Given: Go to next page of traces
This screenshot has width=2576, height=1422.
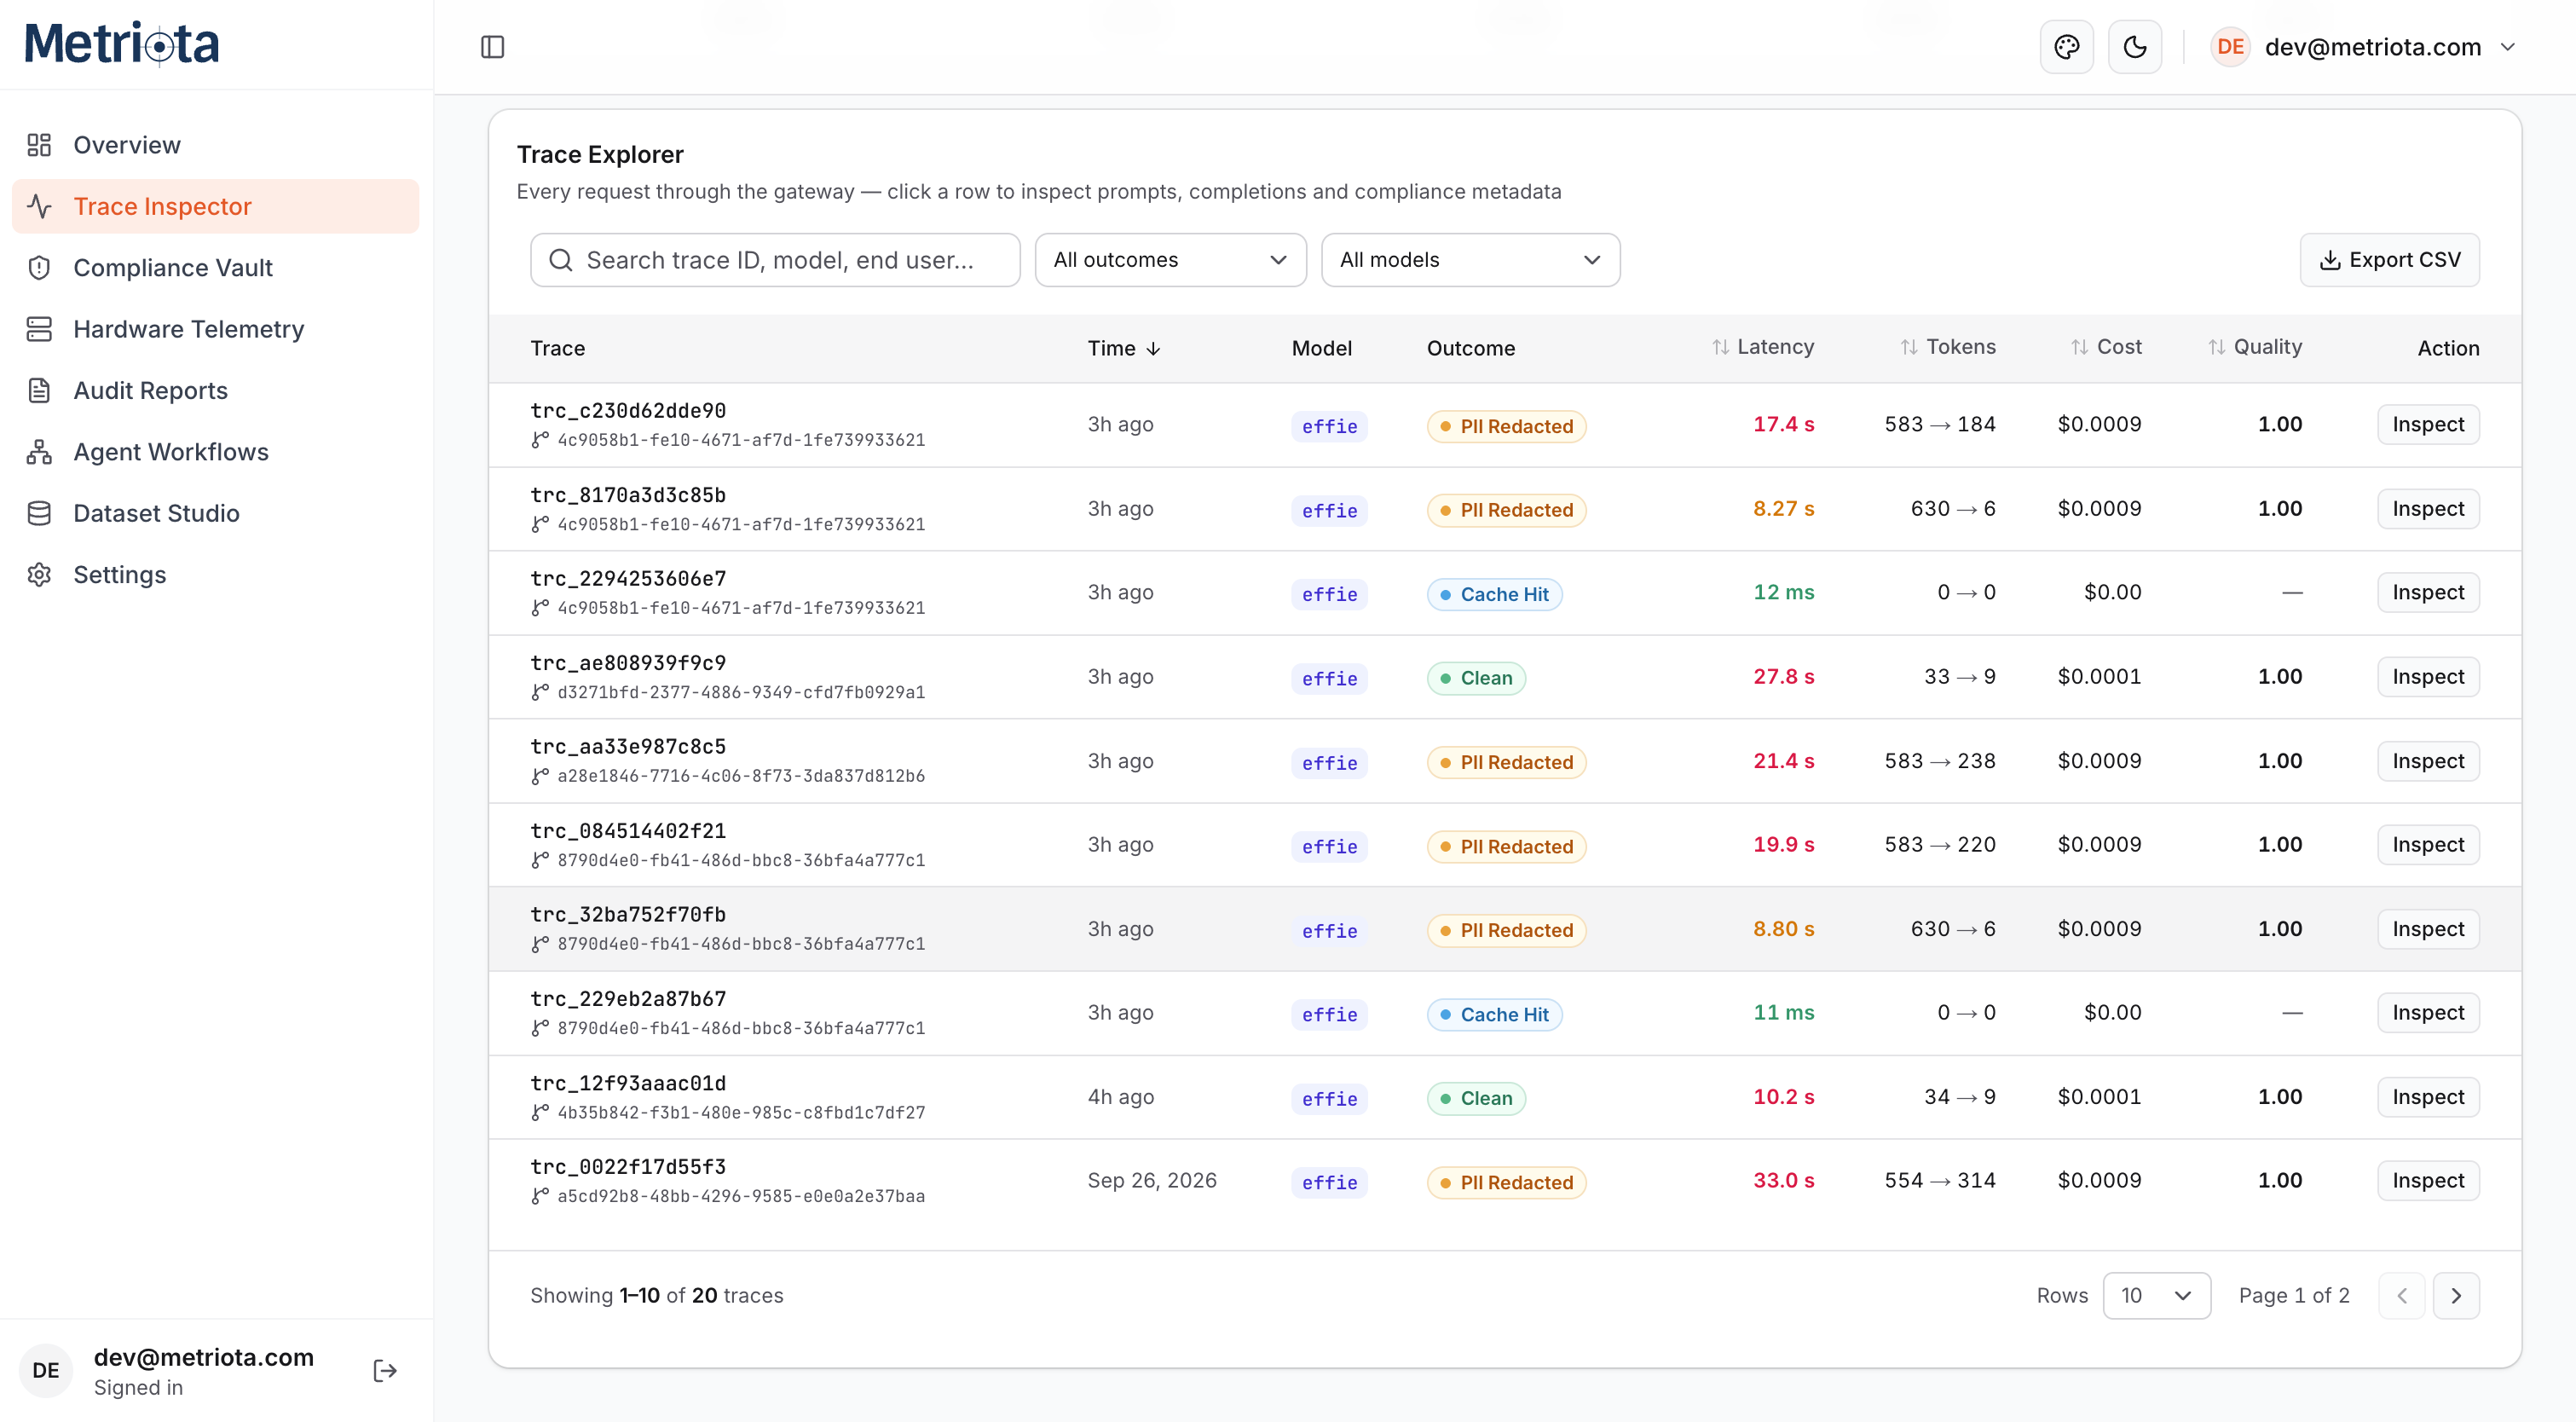Looking at the screenshot, I should 2456,1296.
